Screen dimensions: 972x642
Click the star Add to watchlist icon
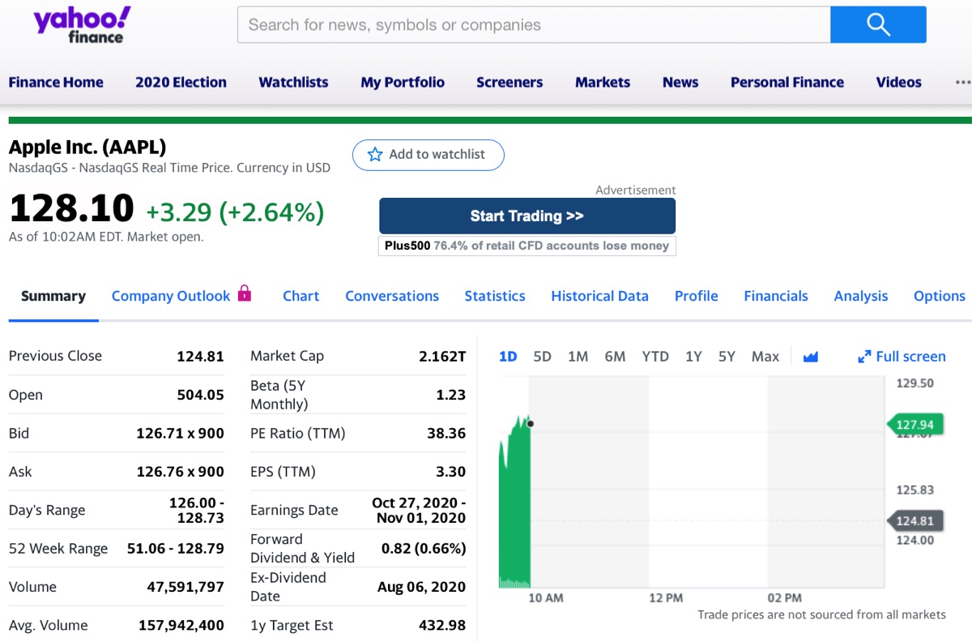[375, 154]
